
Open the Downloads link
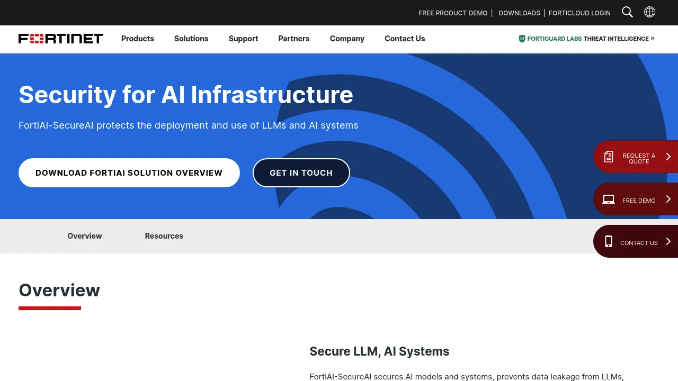point(520,13)
